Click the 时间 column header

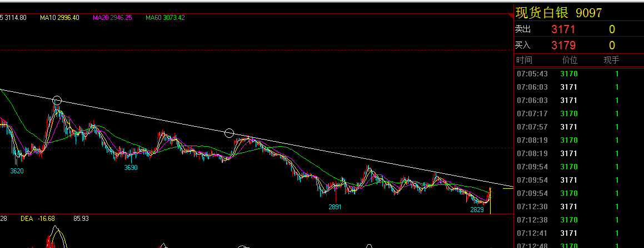point(524,60)
